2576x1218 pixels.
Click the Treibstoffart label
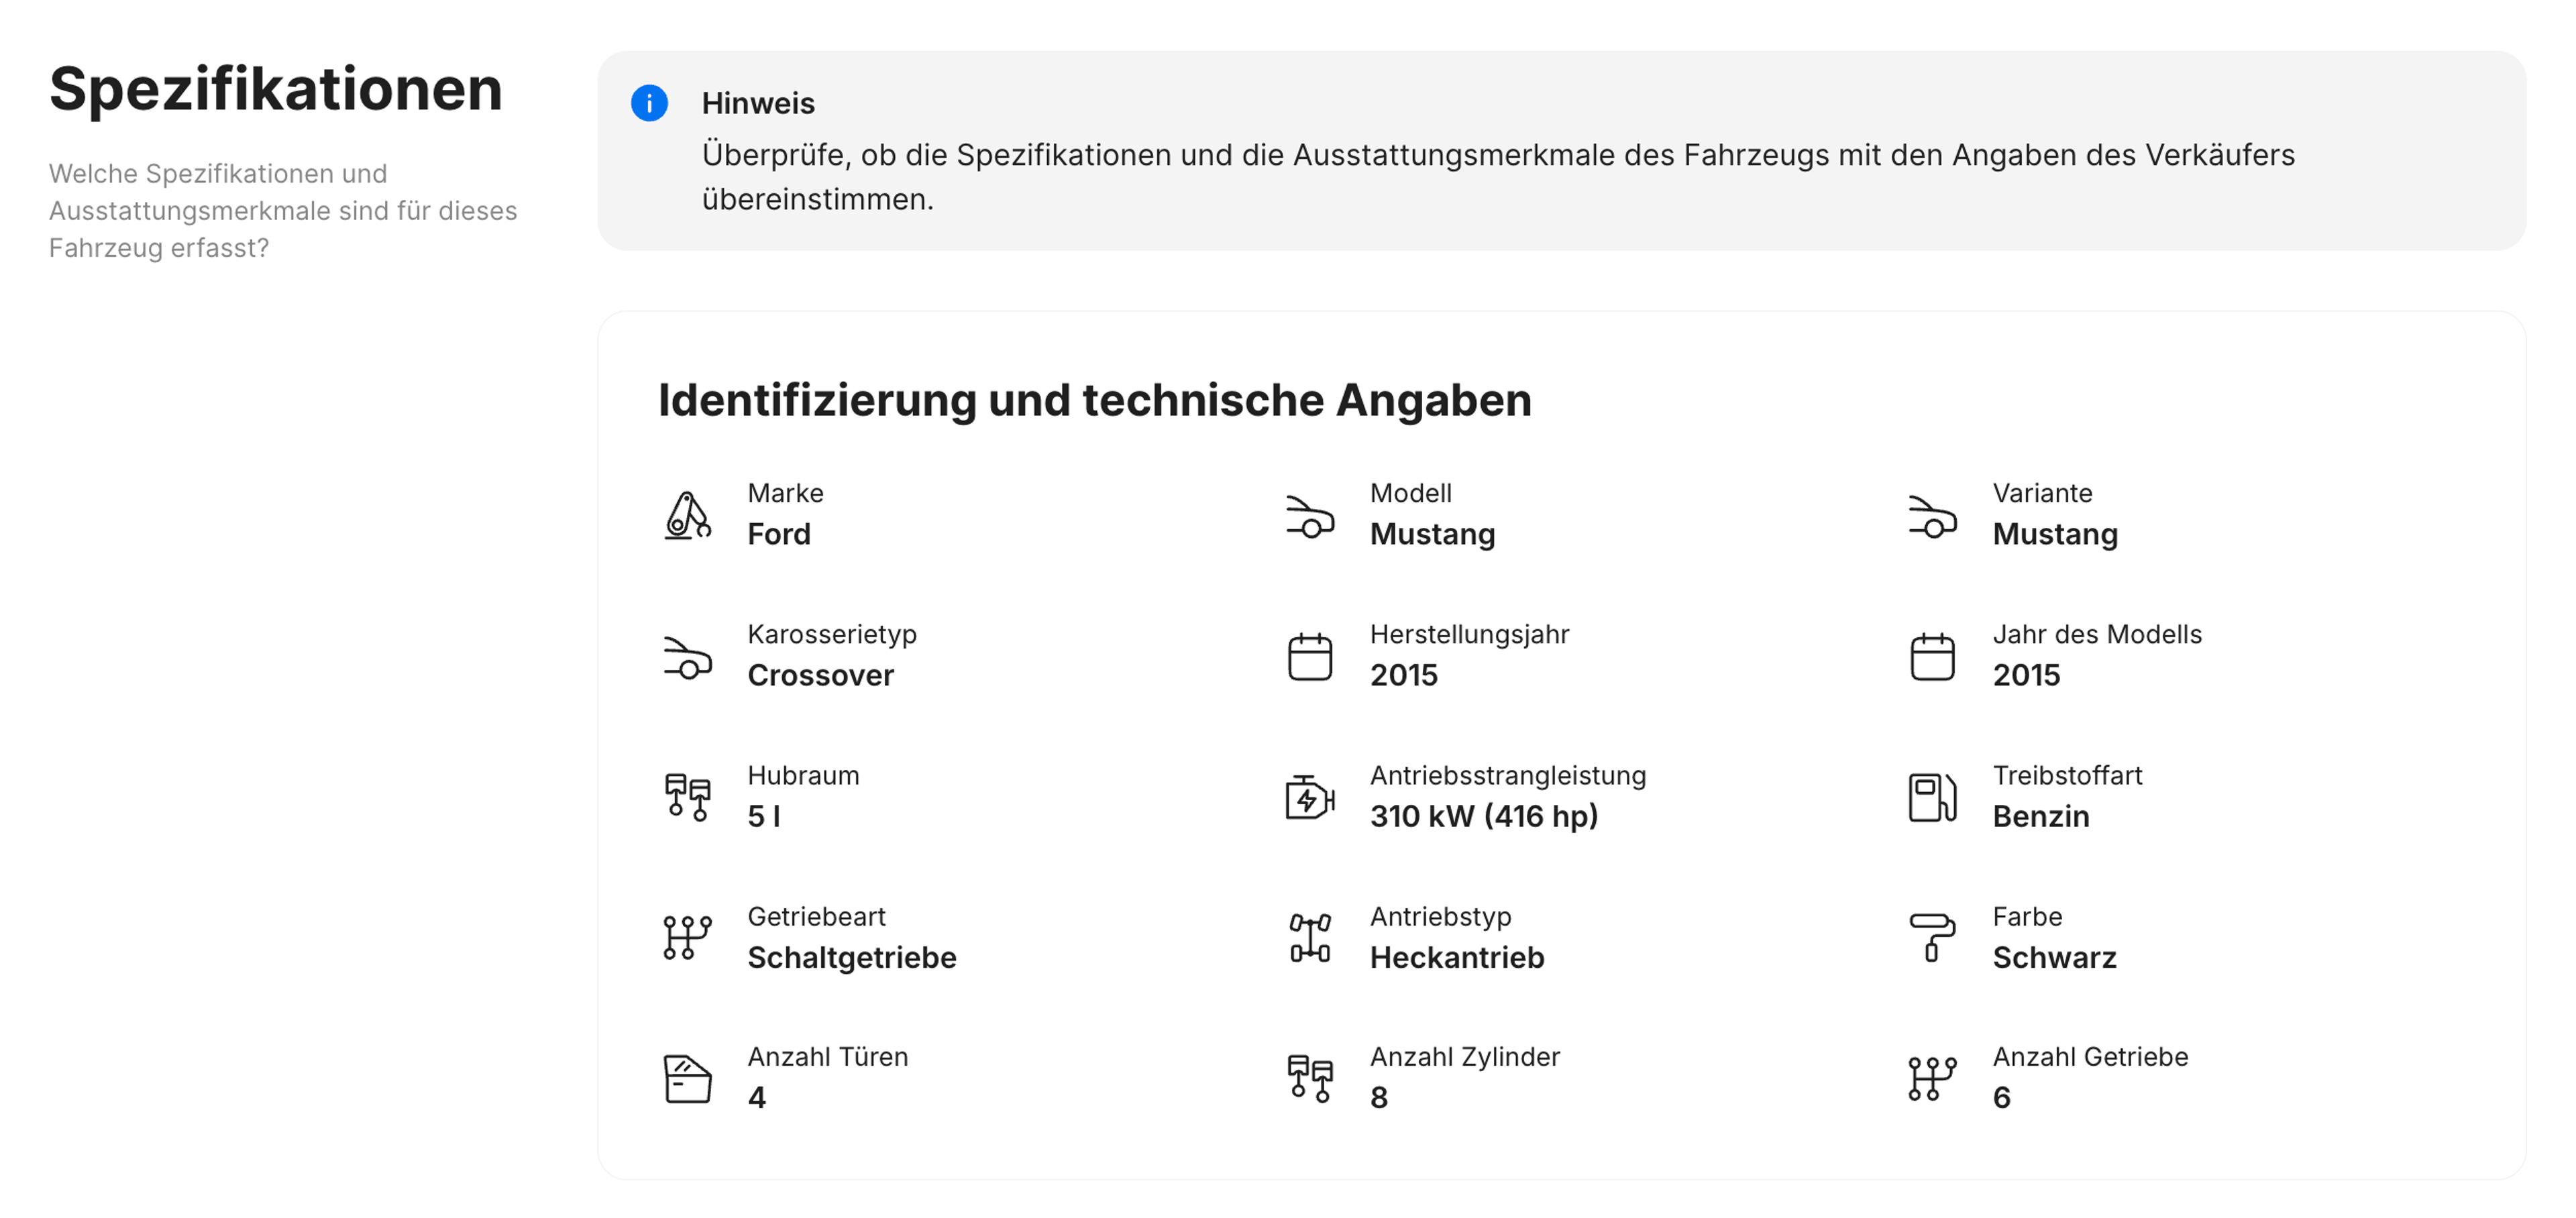pyautogui.click(x=2067, y=775)
